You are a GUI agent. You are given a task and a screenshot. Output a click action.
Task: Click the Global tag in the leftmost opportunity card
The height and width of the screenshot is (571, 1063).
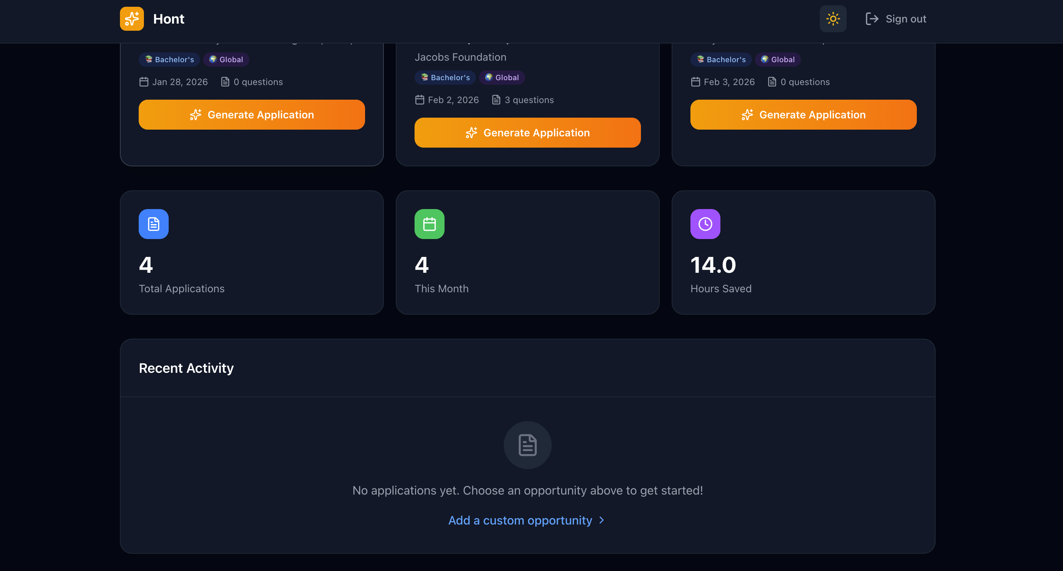[x=226, y=60]
